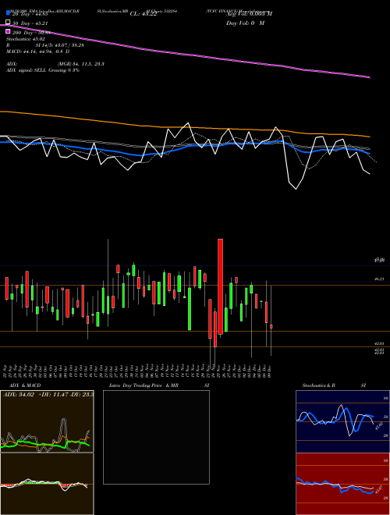The image size is (390, 515).
Task: Open the blue Stochastics mini chart
Action: [342, 421]
